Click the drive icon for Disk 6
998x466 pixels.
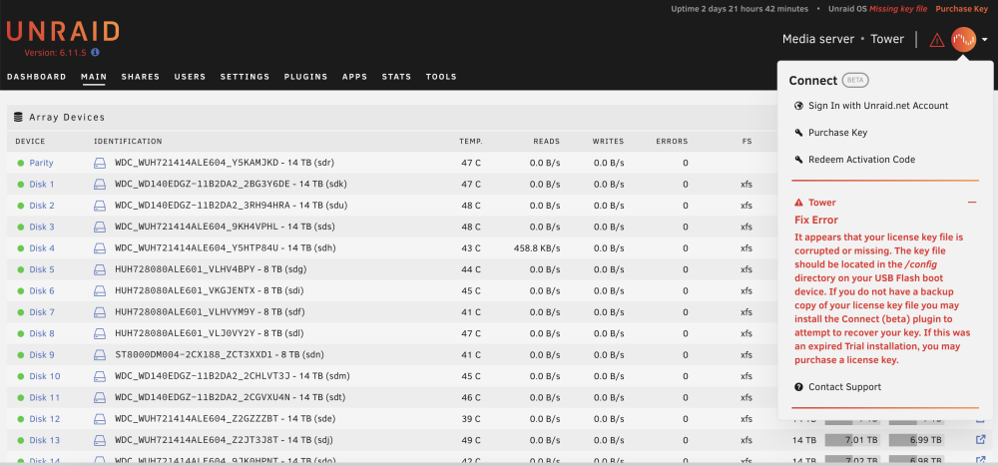[99, 291]
